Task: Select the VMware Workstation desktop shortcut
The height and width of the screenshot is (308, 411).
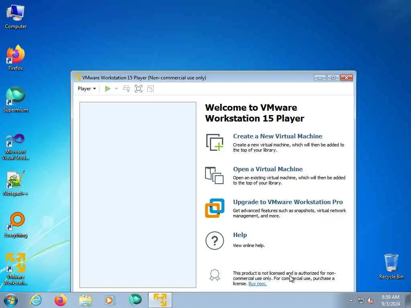Action: (x=16, y=269)
